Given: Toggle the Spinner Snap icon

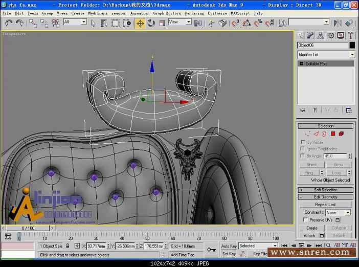Looking at the screenshot, I should click(x=270, y=23).
